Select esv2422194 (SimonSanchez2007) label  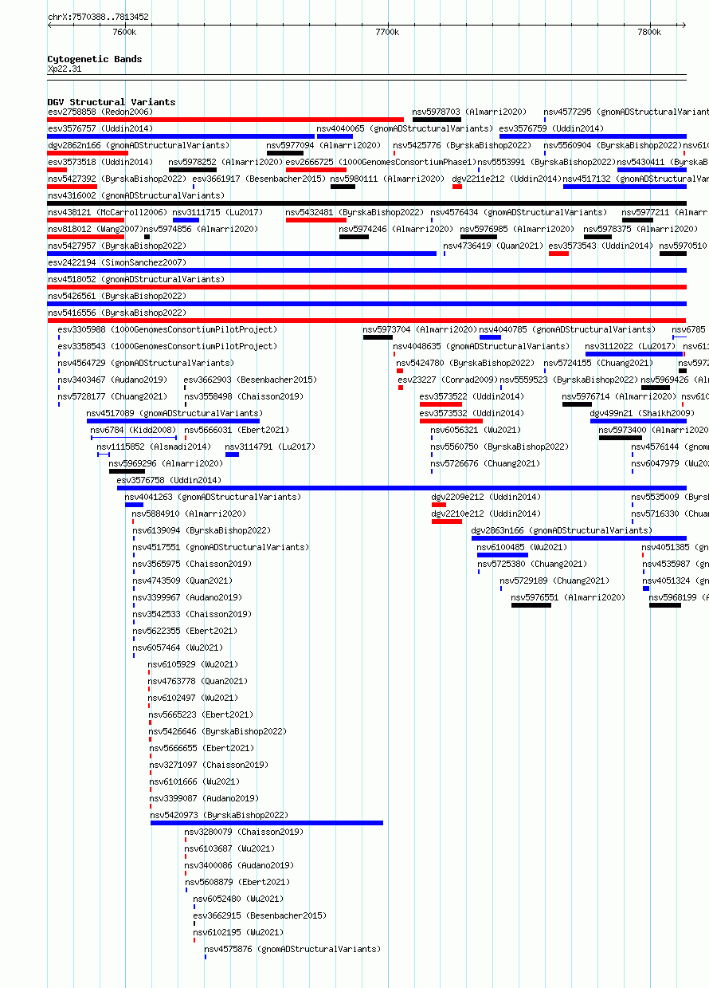click(116, 263)
